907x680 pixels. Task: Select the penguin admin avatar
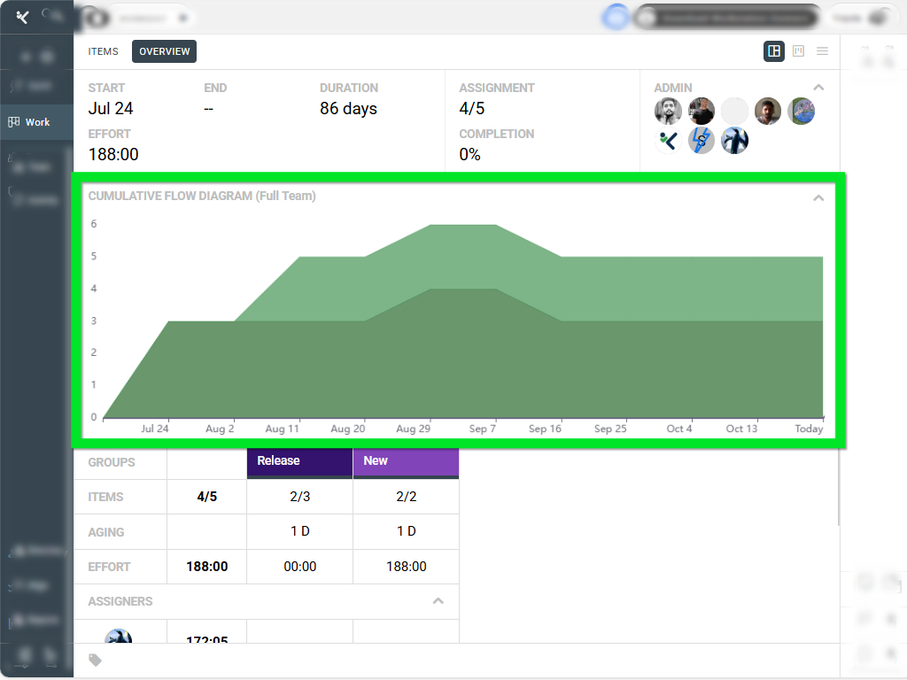pyautogui.click(x=734, y=141)
